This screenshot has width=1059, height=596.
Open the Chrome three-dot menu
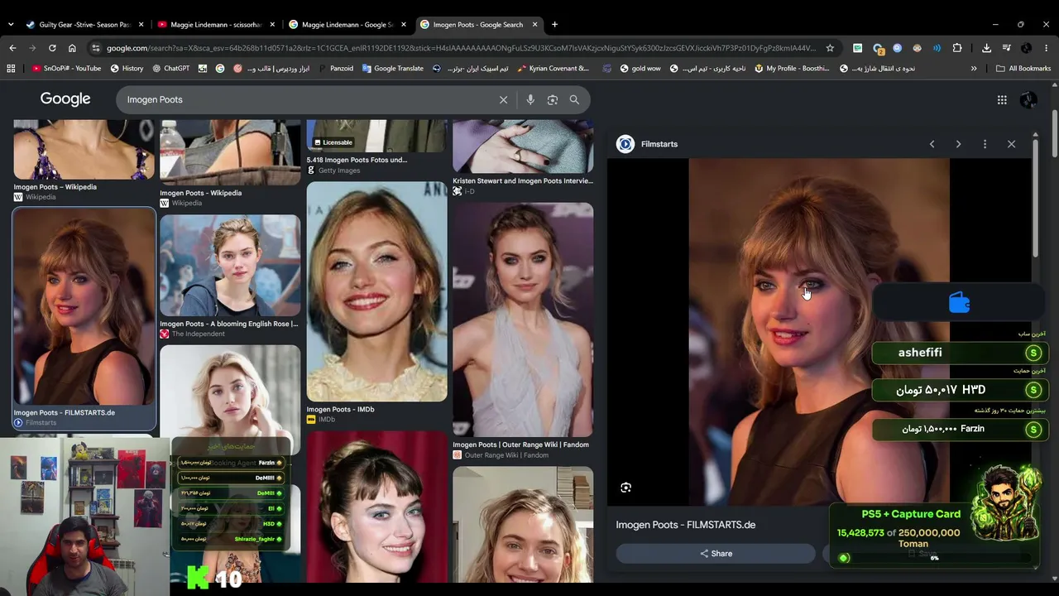(1047, 48)
